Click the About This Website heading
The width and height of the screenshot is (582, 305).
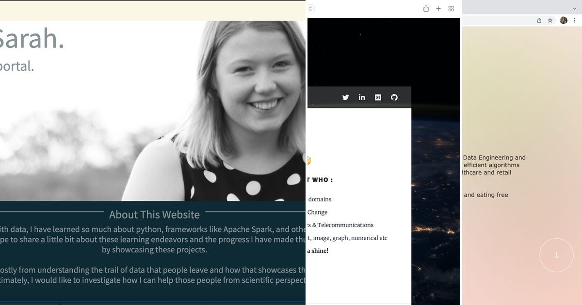[154, 214]
